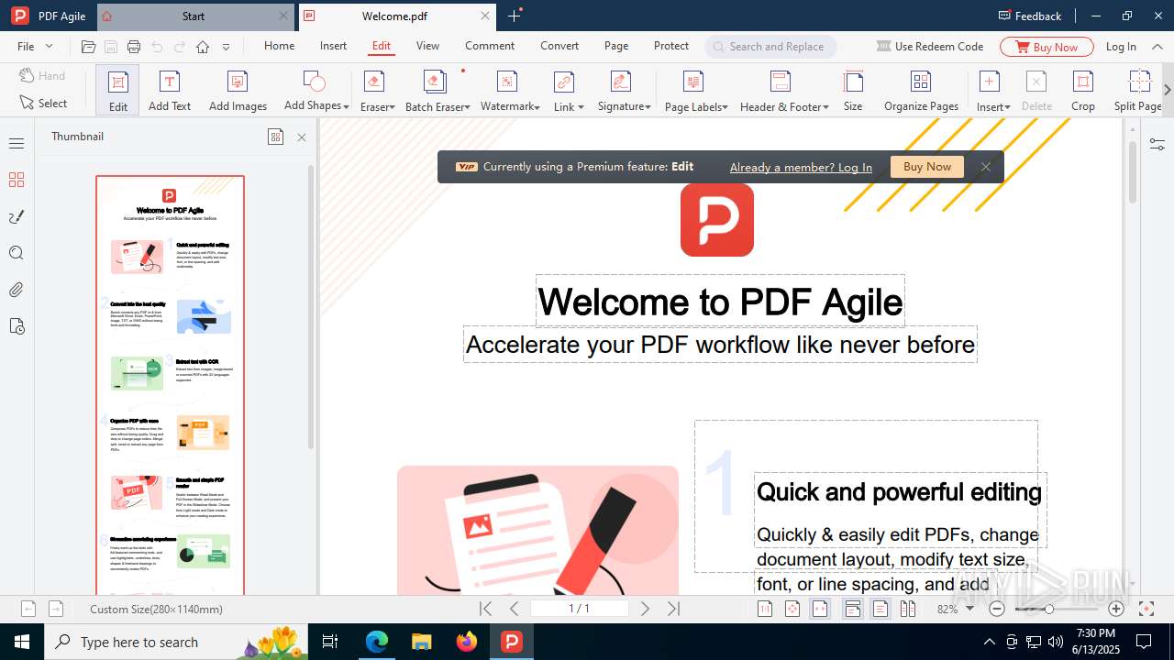Show the Thumbnail panel from sidebar

point(17,180)
